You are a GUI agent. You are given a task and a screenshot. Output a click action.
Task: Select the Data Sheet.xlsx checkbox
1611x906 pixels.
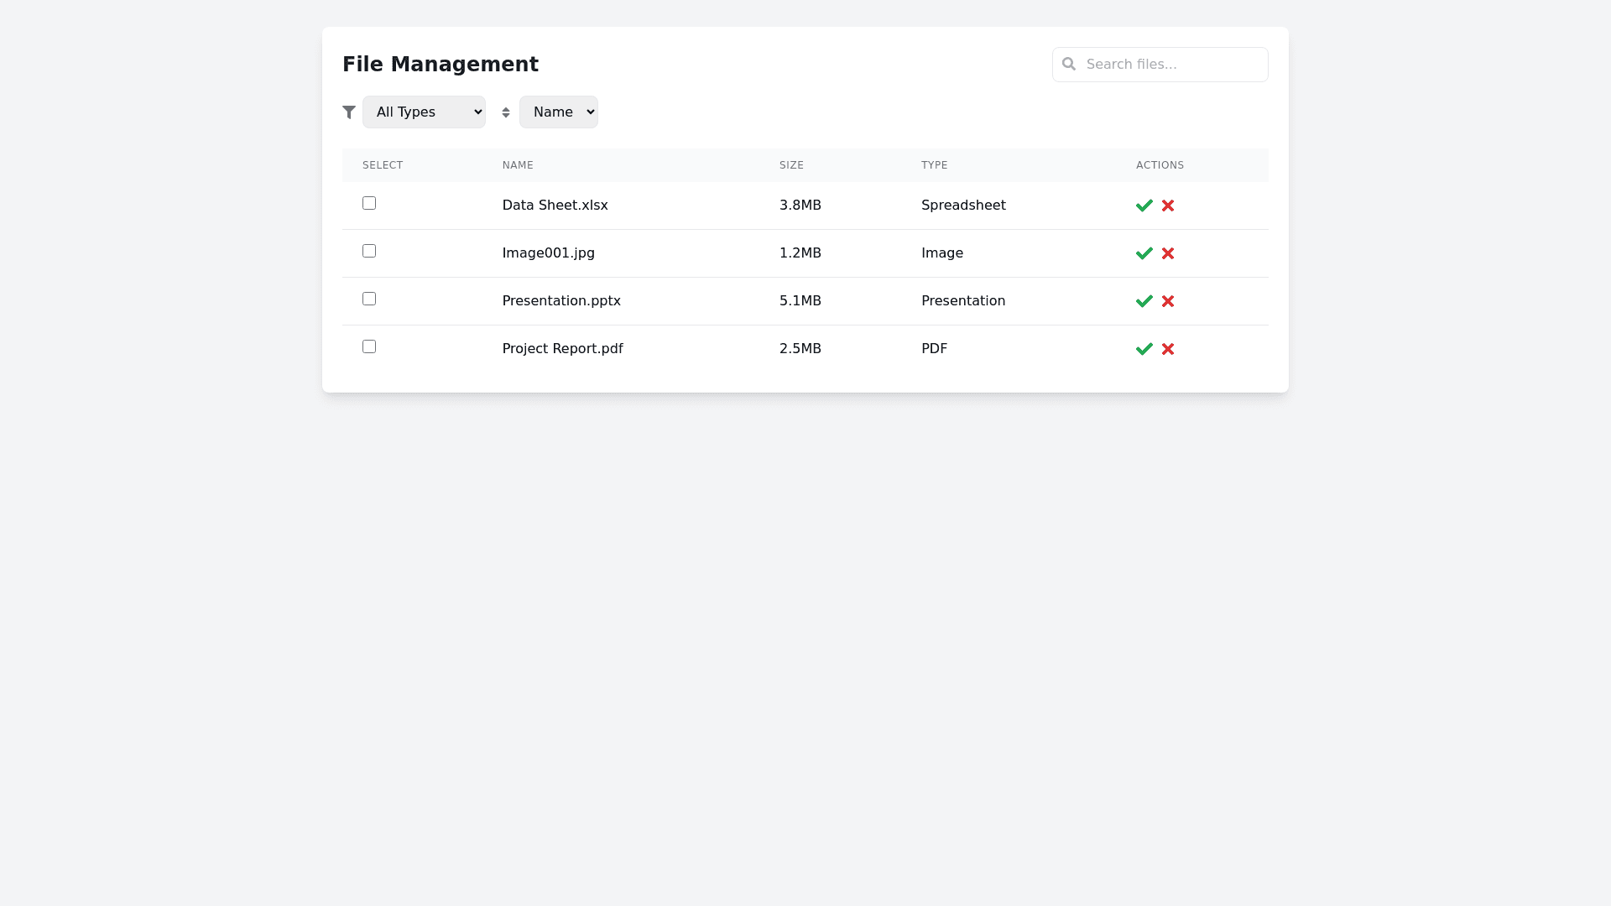point(369,203)
